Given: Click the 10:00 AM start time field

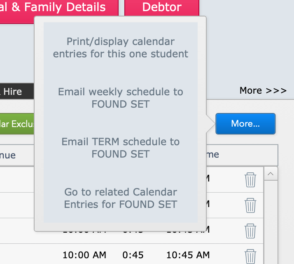Looking at the screenshot, I should click(x=84, y=255).
